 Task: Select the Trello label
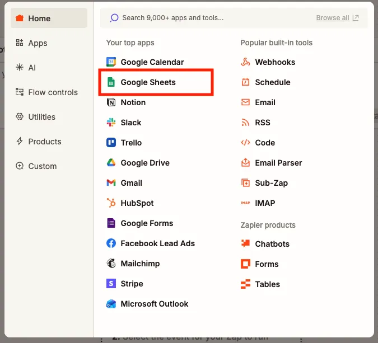click(131, 143)
